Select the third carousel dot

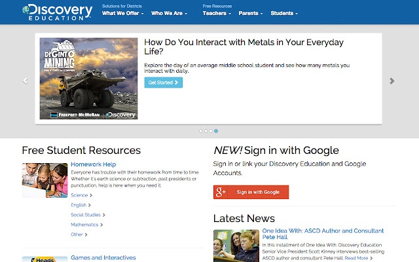pos(211,131)
